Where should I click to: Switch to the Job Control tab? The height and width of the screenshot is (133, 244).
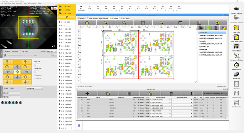tap(125, 18)
